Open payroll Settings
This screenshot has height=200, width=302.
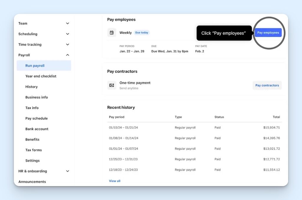click(x=32, y=160)
